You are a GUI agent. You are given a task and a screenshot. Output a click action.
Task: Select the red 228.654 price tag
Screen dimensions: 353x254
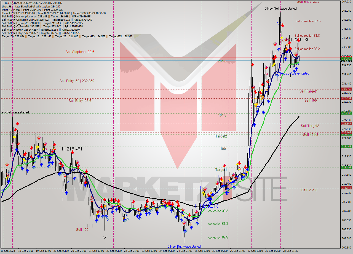tap(346, 98)
